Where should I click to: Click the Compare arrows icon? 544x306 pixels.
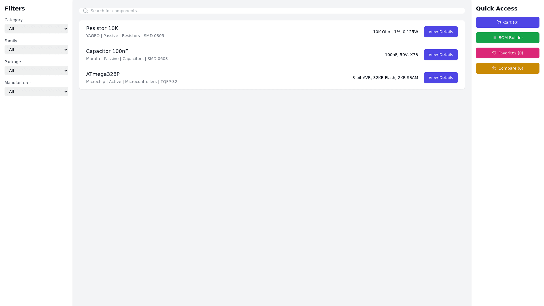click(x=494, y=68)
